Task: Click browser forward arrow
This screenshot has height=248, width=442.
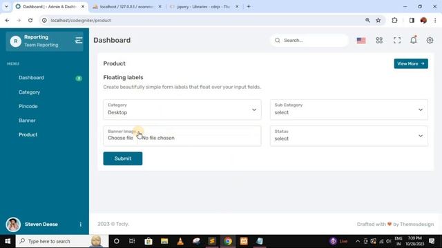Action: 19,20
